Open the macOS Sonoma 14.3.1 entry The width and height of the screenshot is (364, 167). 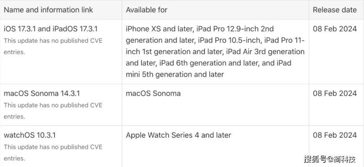[42, 94]
